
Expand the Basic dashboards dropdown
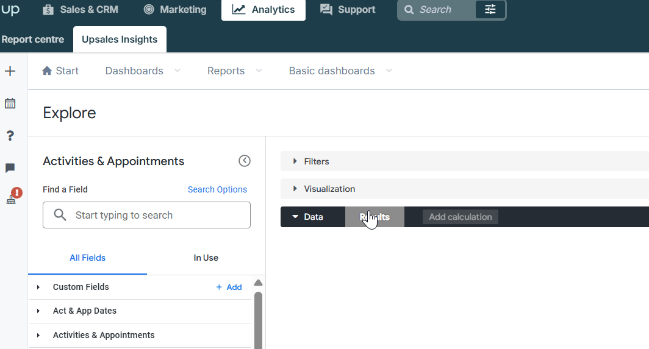click(340, 71)
